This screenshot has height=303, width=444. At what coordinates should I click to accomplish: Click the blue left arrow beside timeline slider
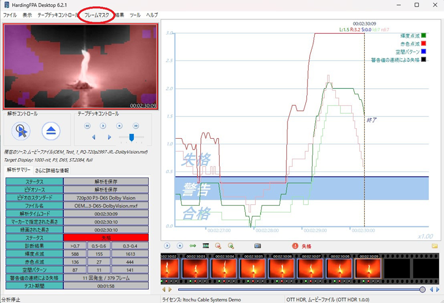(x=432, y=290)
